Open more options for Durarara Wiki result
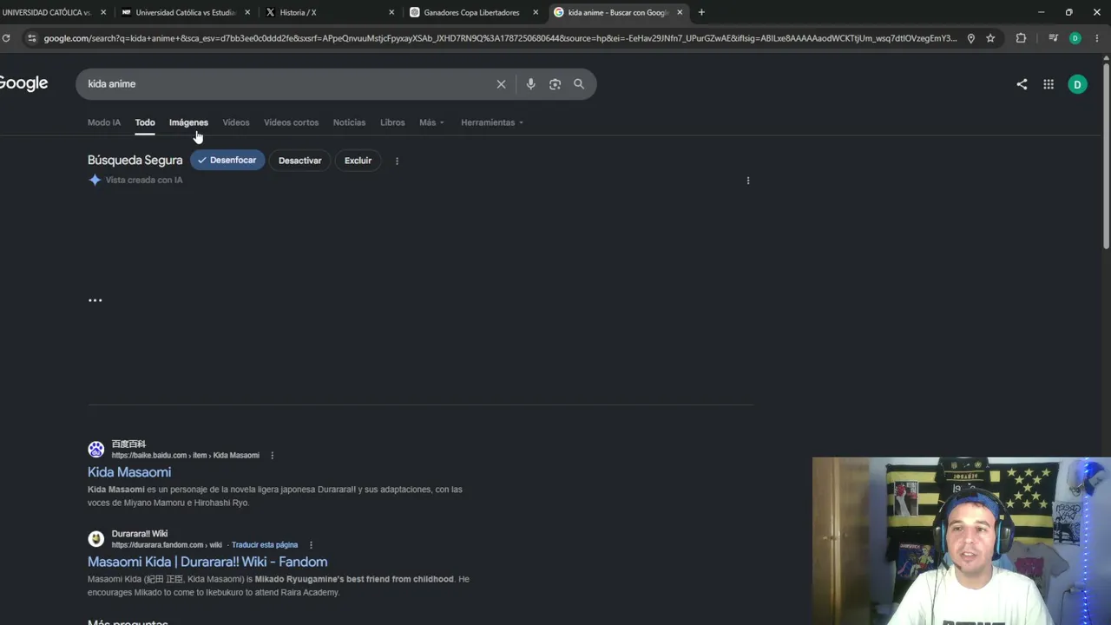1111x625 pixels. tap(311, 545)
